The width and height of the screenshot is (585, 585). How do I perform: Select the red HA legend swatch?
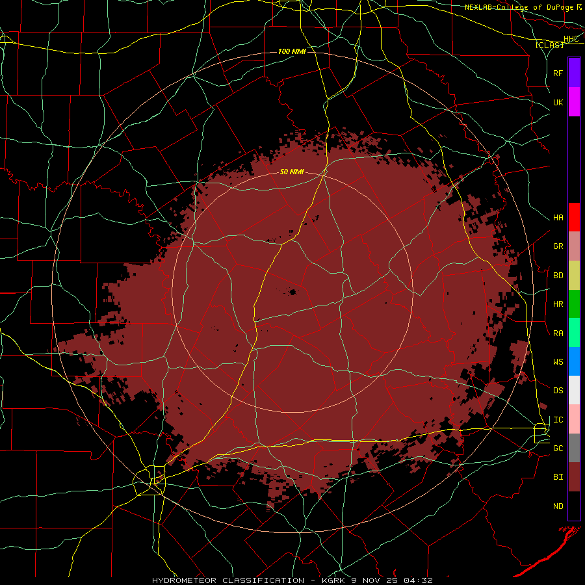coord(574,217)
